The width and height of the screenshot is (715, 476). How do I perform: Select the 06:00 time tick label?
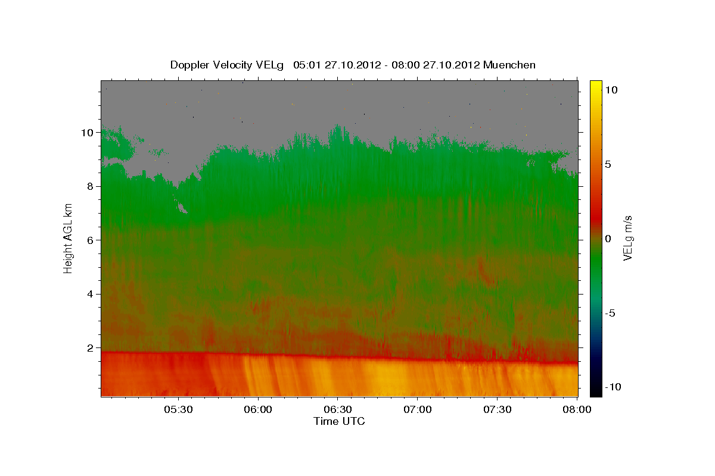click(258, 409)
